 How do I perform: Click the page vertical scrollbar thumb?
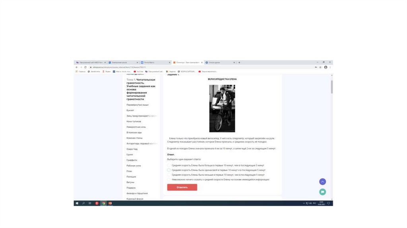(x=331, y=87)
